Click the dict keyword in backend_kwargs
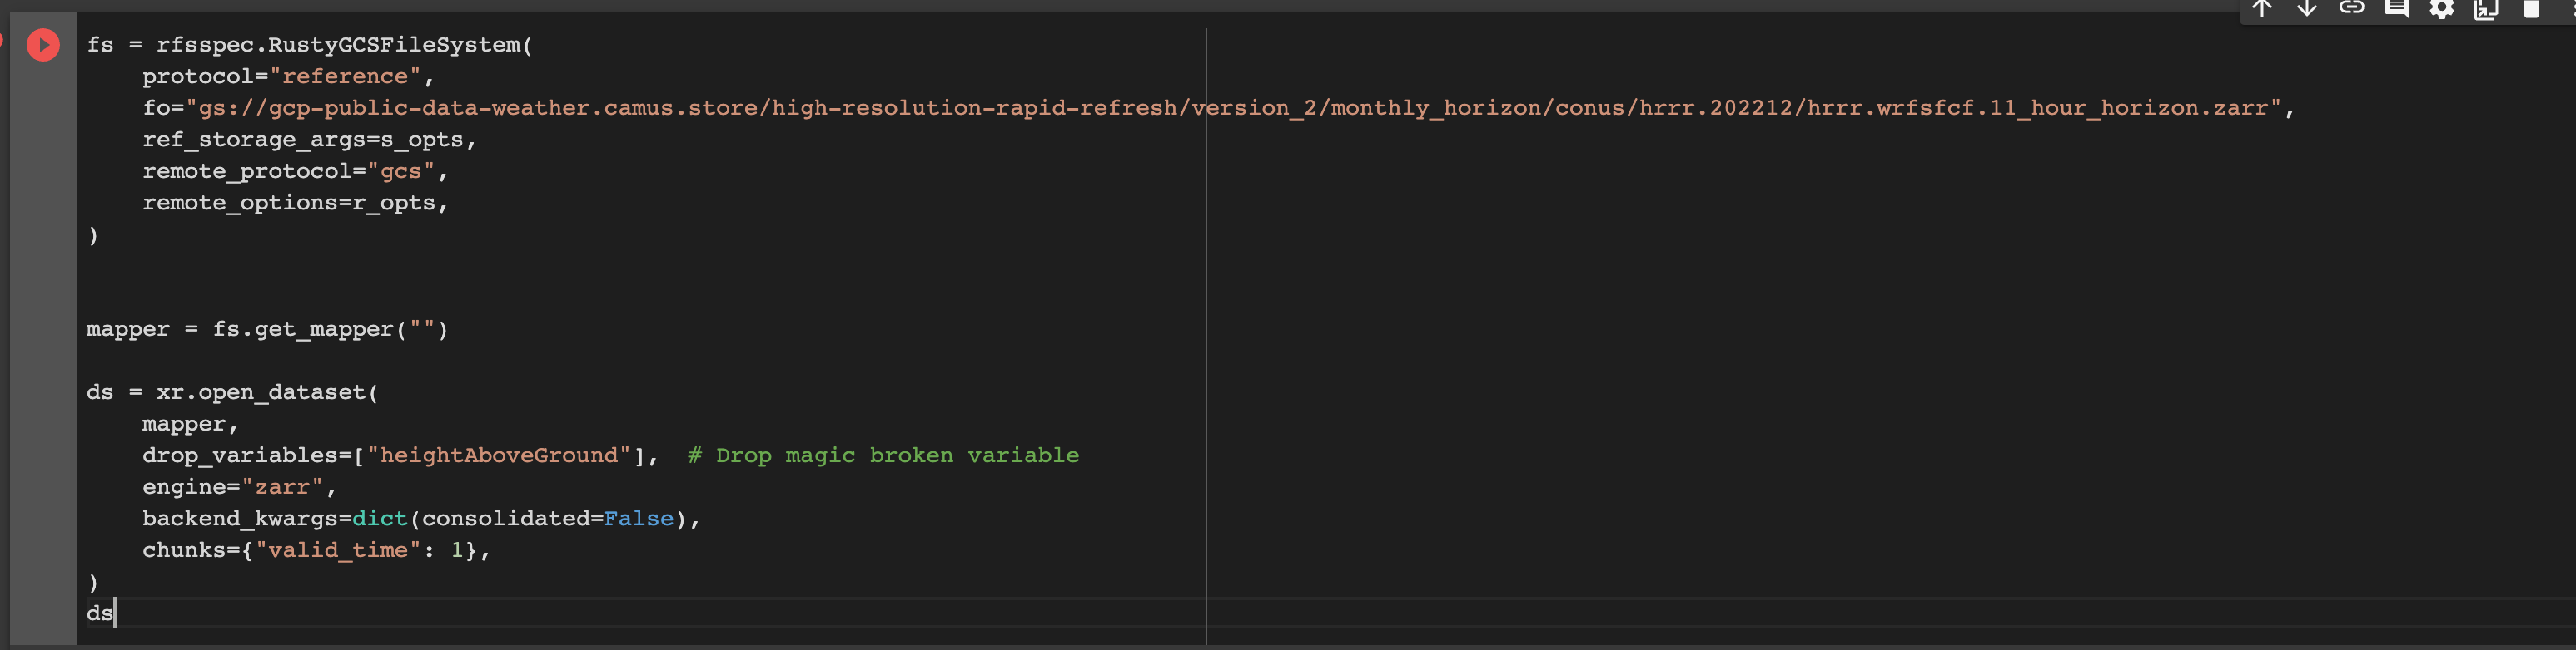Viewport: 2576px width, 650px height. click(x=379, y=518)
